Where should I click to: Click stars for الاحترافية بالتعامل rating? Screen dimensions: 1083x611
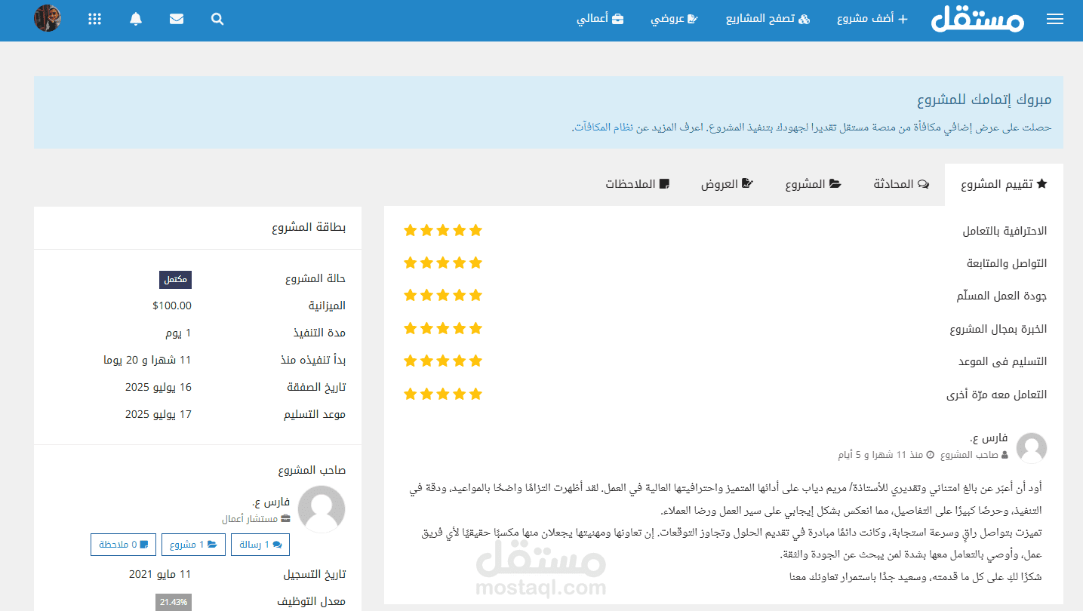[443, 230]
